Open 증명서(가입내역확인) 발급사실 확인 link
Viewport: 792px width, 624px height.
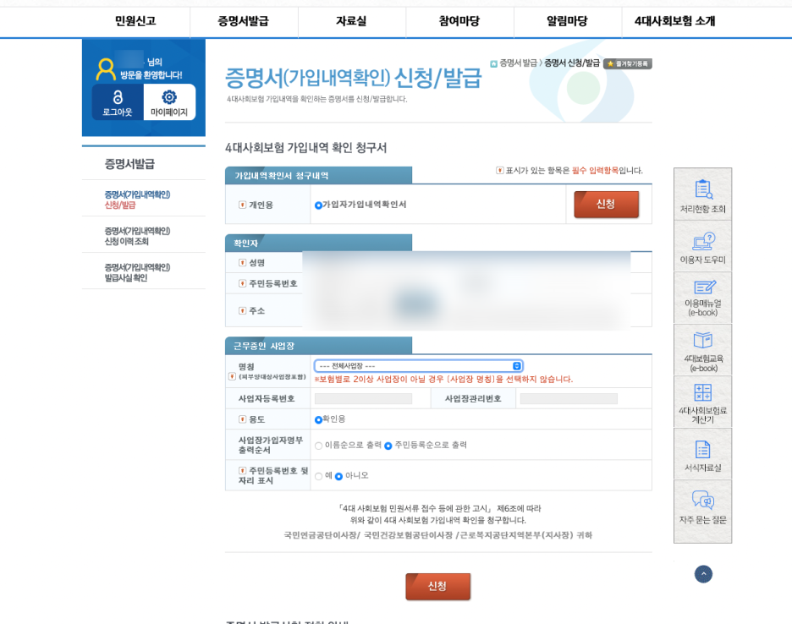click(x=137, y=272)
